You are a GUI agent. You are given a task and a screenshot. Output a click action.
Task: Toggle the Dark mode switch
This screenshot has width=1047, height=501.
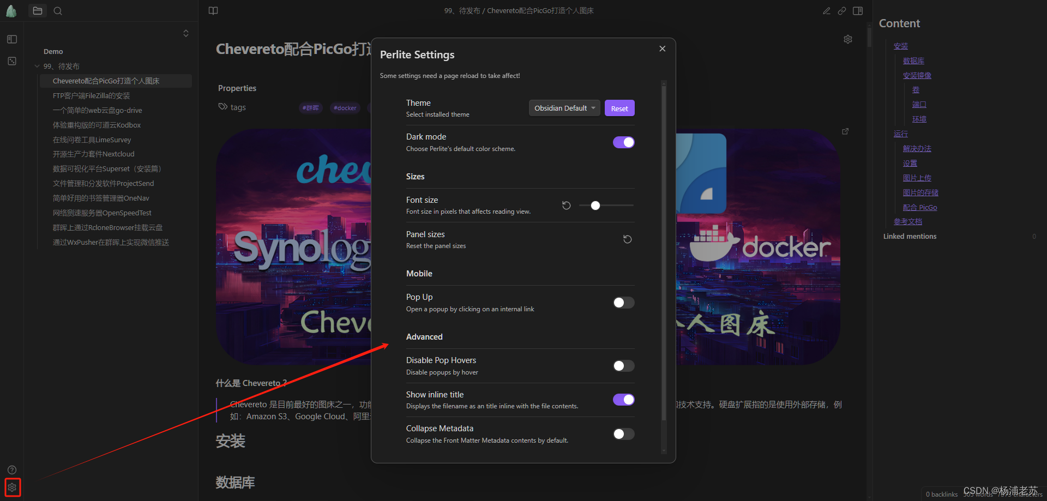[624, 142]
